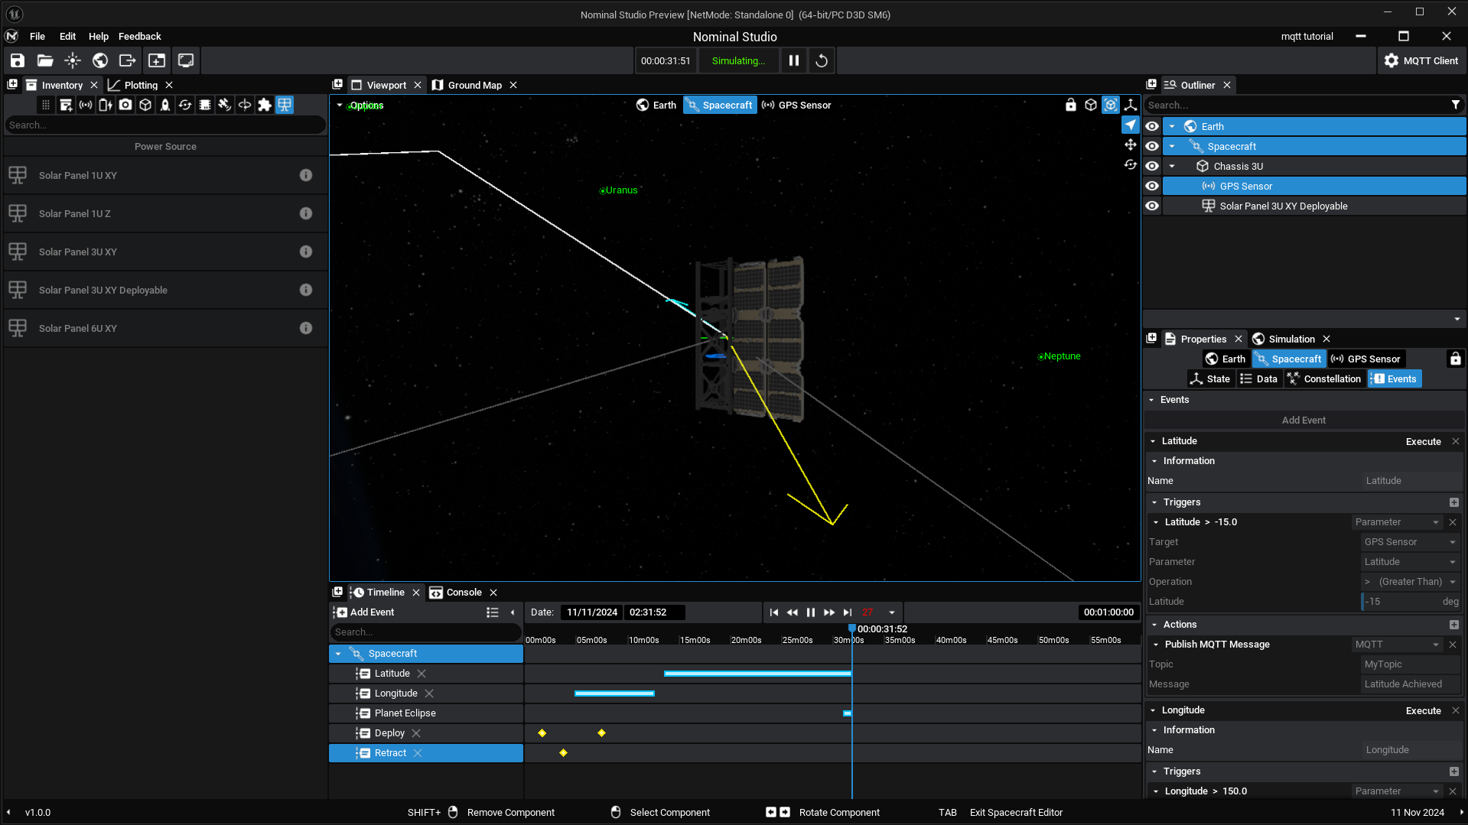Open the Operation Greater Than dropdown

(x=1410, y=582)
